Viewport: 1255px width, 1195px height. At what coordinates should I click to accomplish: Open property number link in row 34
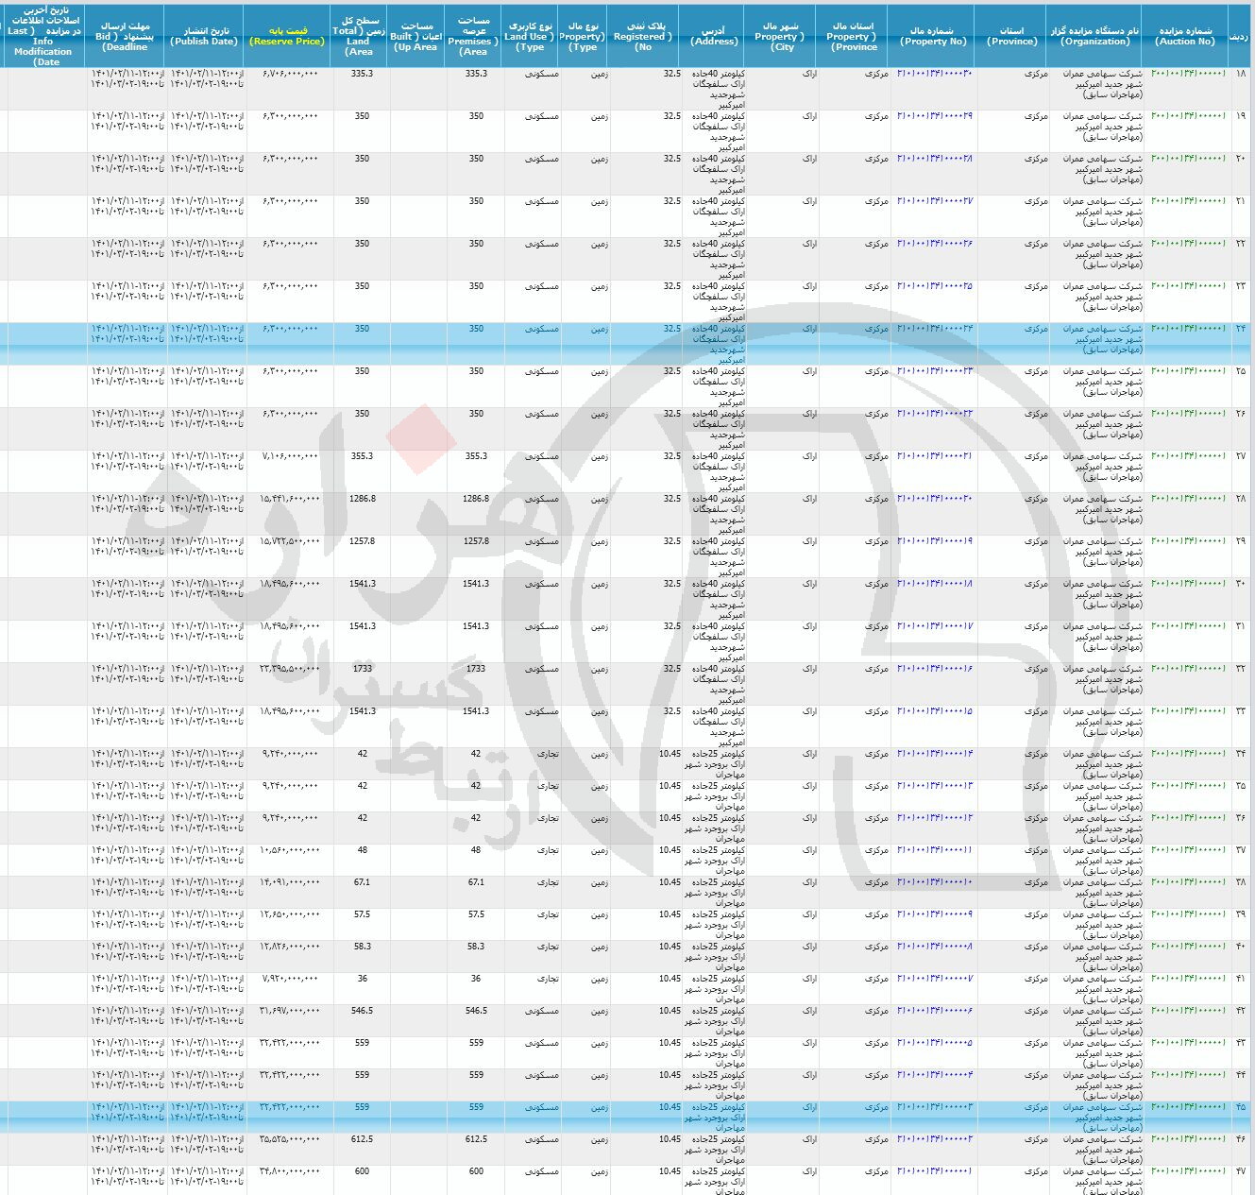coord(934,754)
